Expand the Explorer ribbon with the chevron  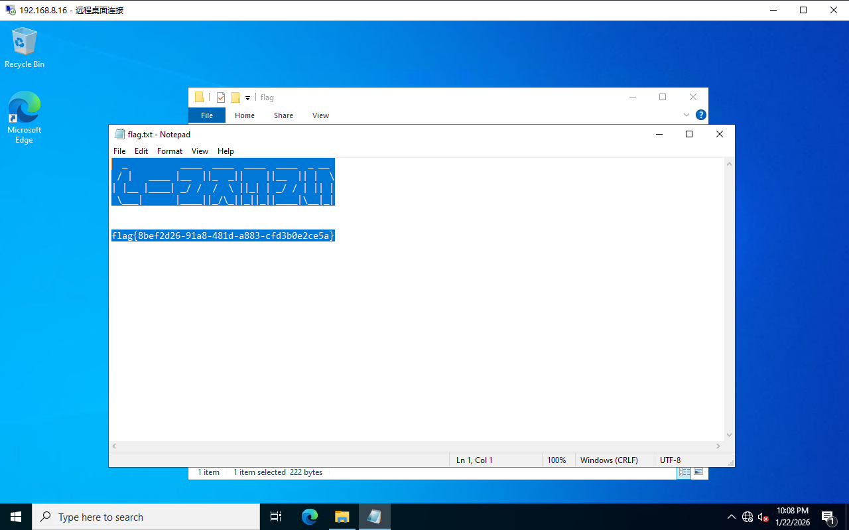coord(686,115)
